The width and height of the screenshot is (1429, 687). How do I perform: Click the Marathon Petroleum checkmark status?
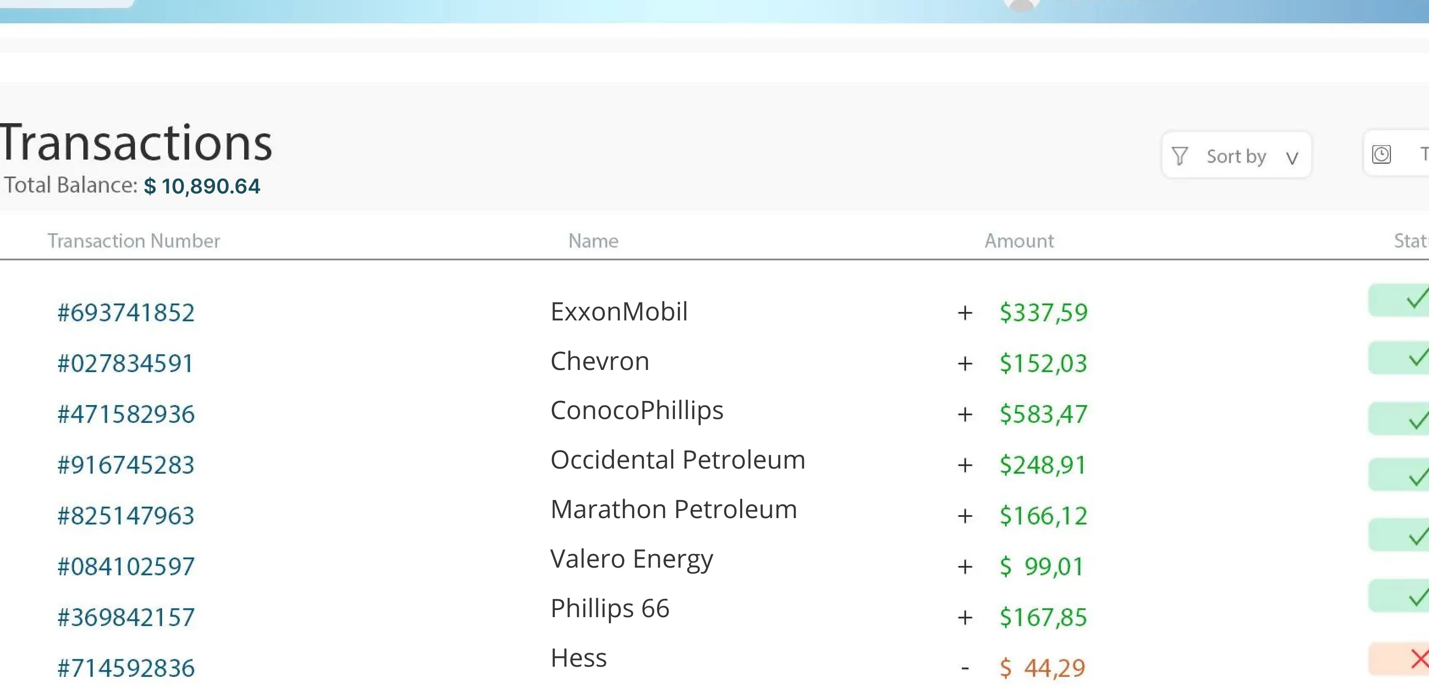pos(1417,535)
